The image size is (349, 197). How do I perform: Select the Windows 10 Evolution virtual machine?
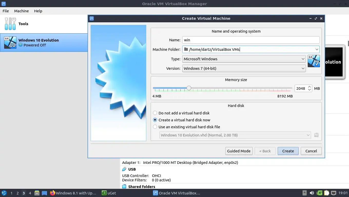tap(44, 43)
